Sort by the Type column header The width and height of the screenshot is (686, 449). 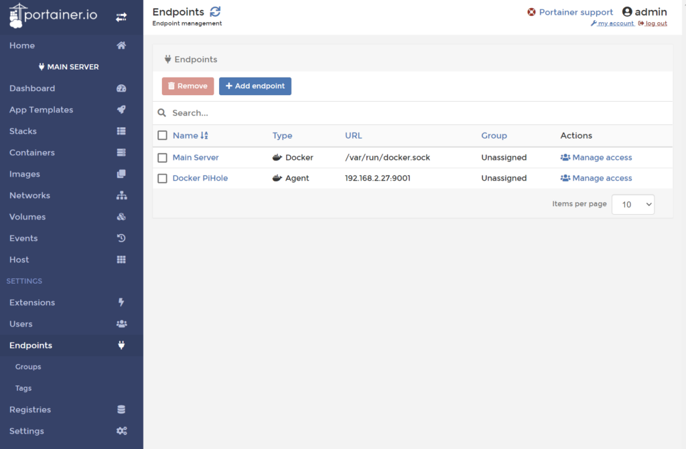point(282,136)
